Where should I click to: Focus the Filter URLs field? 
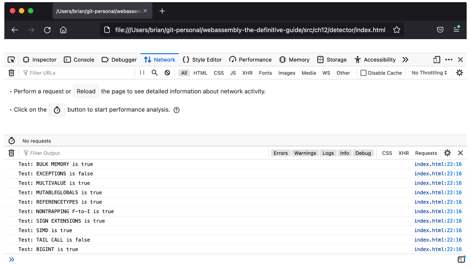point(79,73)
